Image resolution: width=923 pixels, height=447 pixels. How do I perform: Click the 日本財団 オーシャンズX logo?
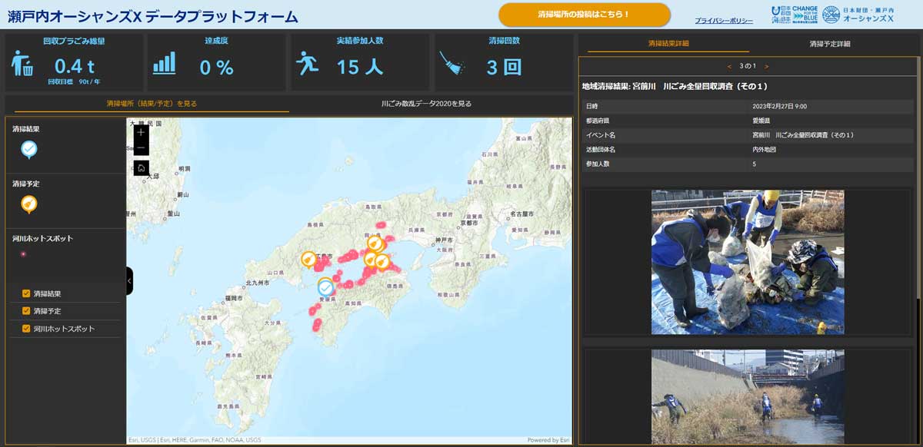(858, 15)
